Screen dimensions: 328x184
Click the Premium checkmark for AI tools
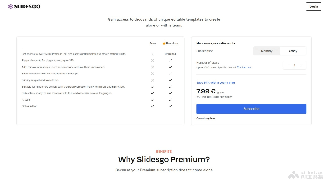[170, 99]
